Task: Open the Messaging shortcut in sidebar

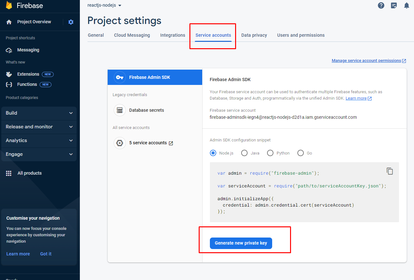Action: [x=28, y=50]
